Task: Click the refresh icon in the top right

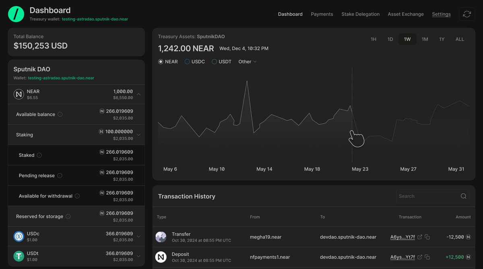Action: pos(466,14)
